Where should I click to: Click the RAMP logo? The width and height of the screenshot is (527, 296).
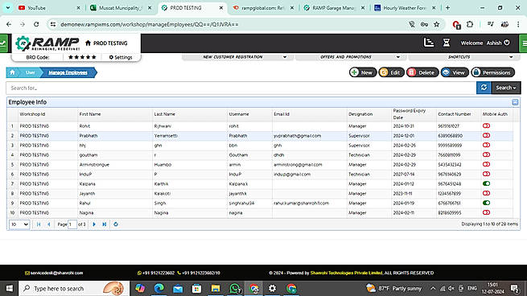(47, 43)
